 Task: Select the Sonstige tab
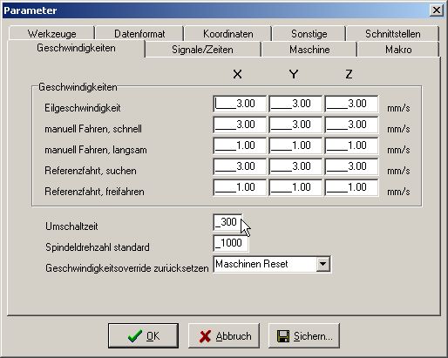[x=309, y=34]
